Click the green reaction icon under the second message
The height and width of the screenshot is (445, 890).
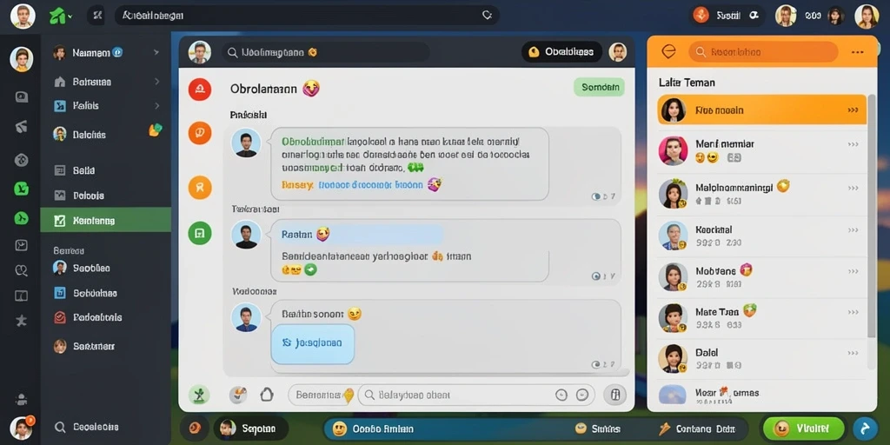310,269
